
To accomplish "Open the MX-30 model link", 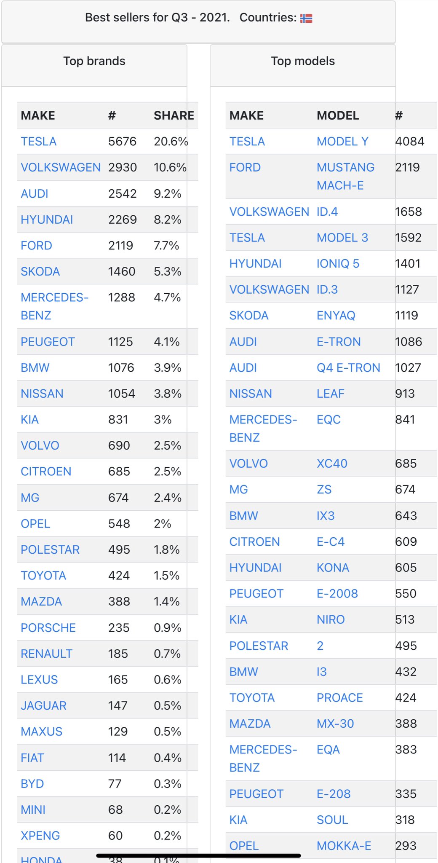I will pyautogui.click(x=335, y=724).
